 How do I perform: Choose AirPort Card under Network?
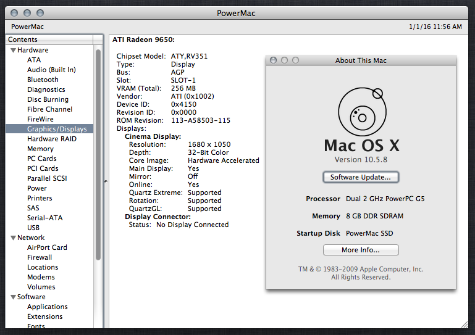point(47,247)
